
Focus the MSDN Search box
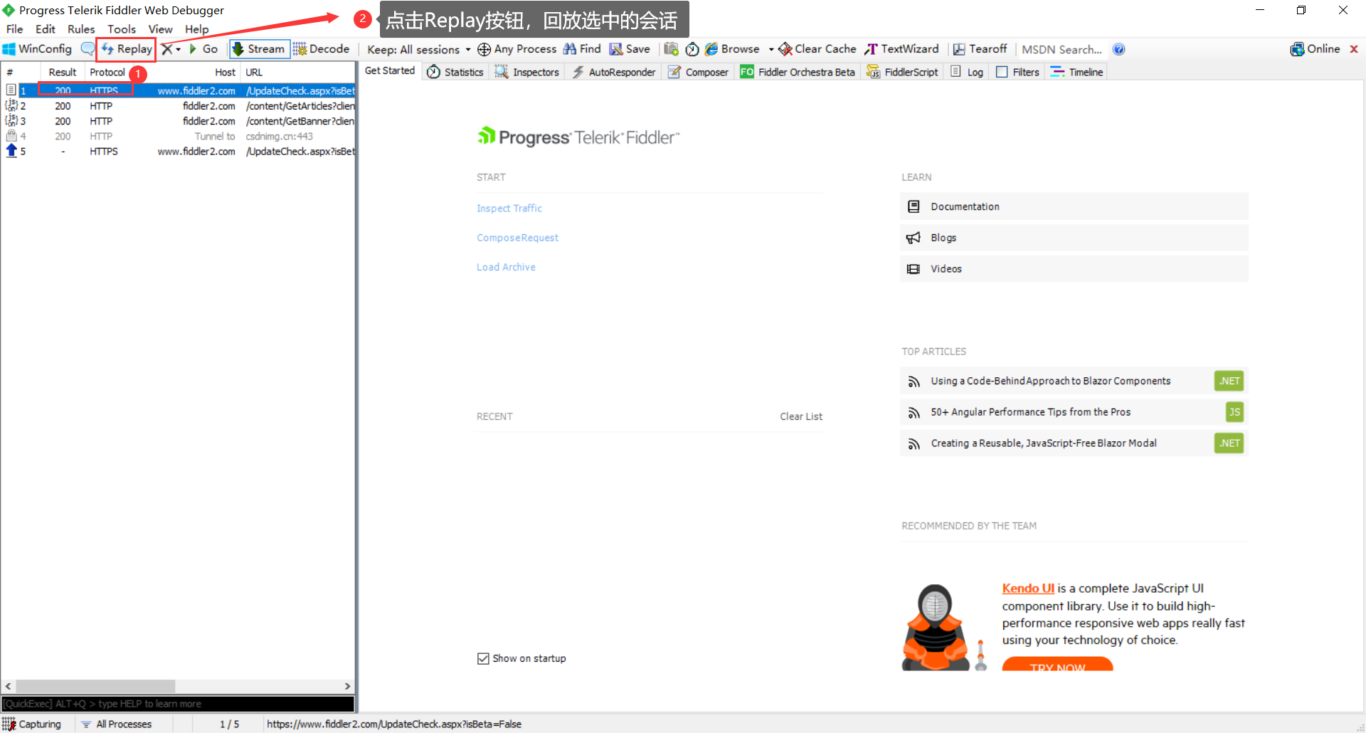[x=1062, y=49]
